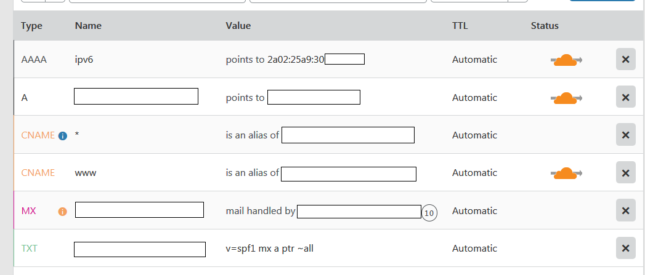Delete the www CNAME record
Image resolution: width=645 pixels, height=275 pixels.
(x=625, y=173)
